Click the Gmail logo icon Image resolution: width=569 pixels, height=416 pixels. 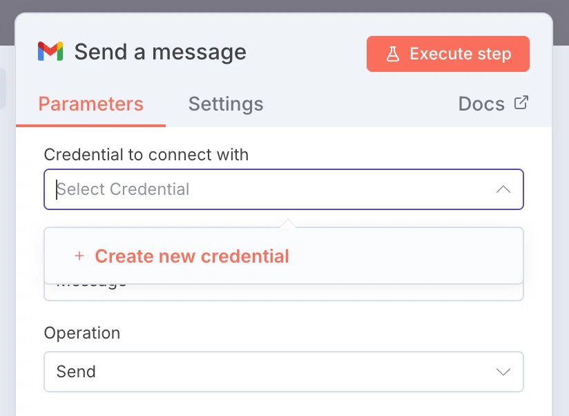(x=50, y=51)
